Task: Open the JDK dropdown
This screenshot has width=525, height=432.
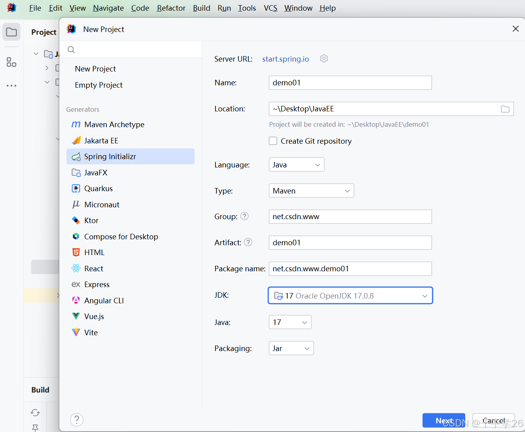Action: pos(351,296)
